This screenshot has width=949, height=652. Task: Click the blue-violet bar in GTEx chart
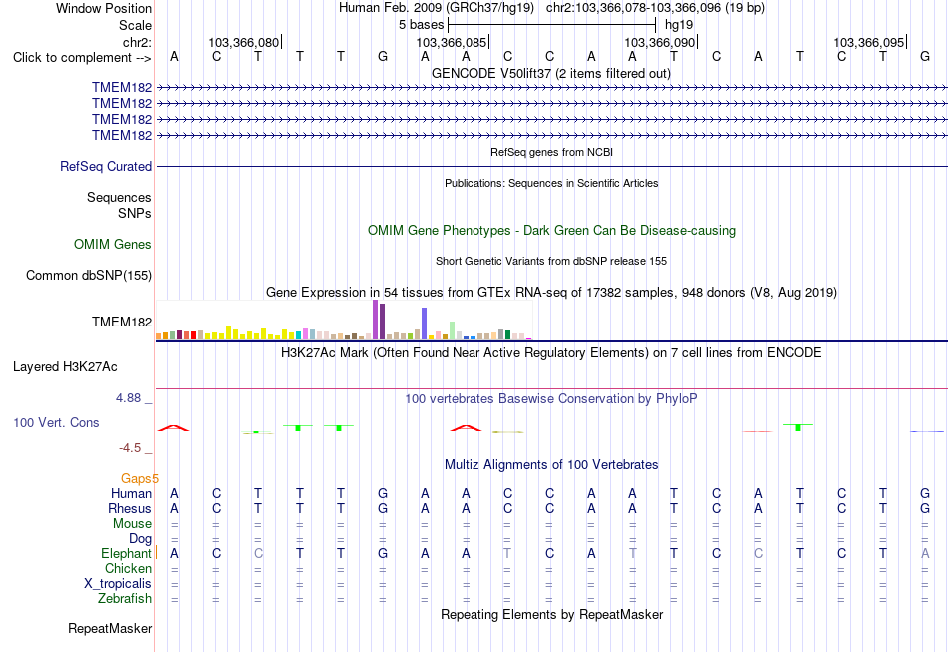click(x=425, y=324)
